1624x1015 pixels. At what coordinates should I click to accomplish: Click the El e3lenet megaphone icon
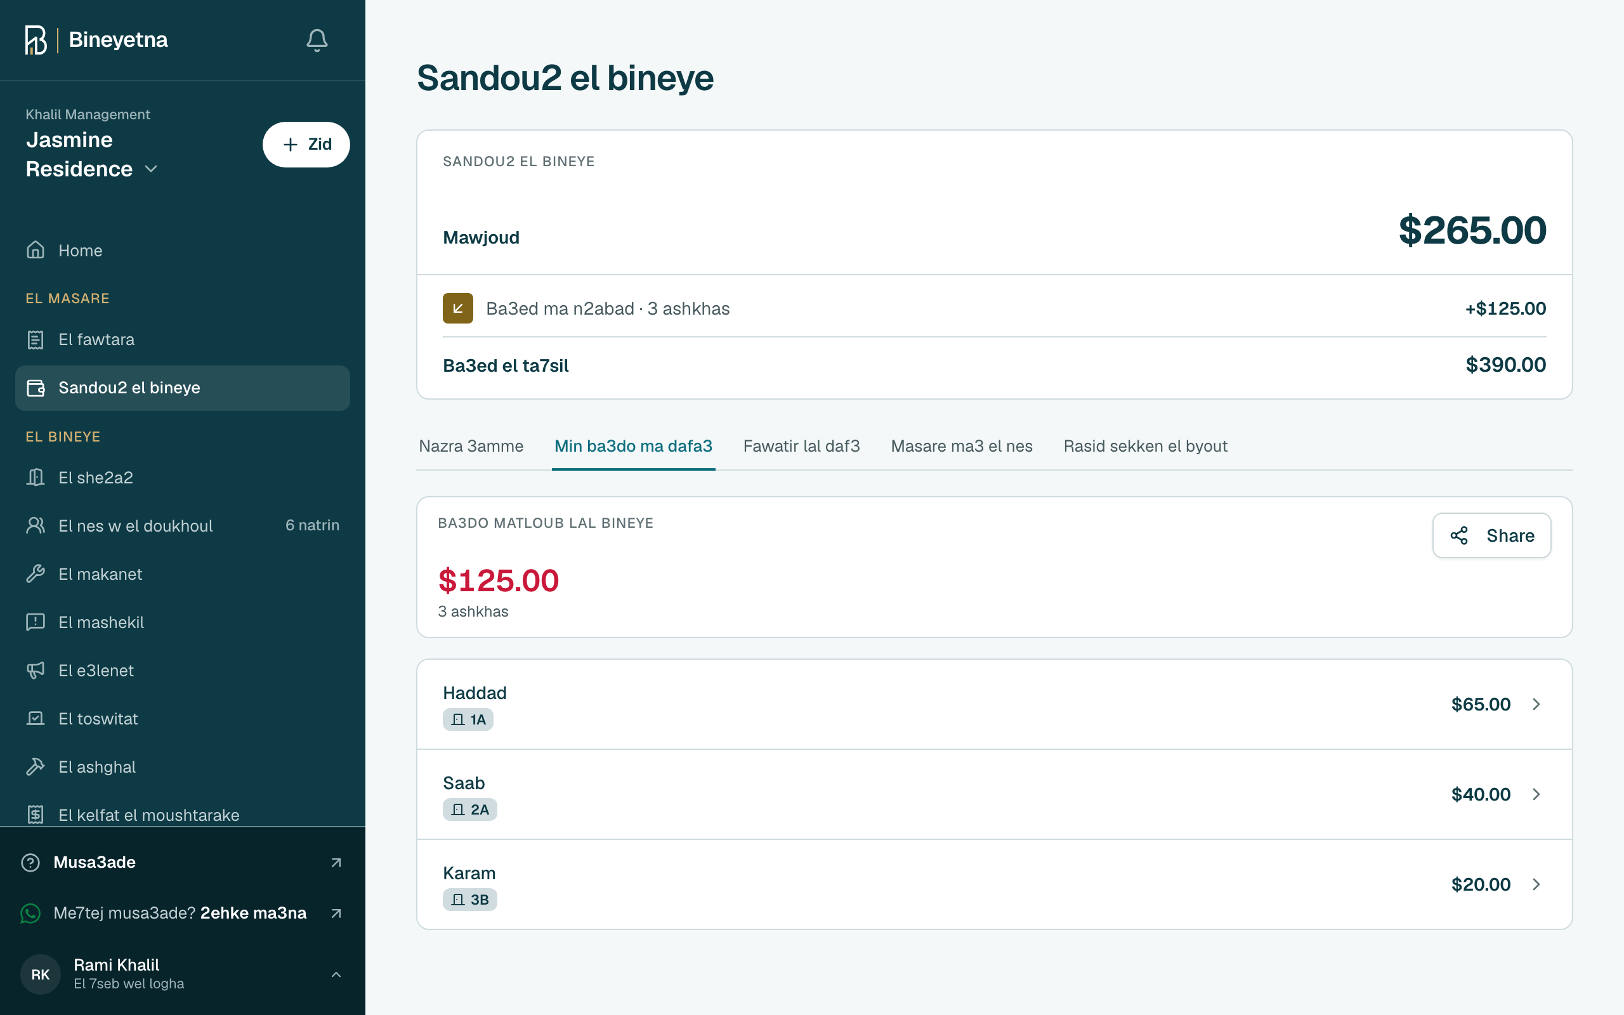pyautogui.click(x=36, y=670)
